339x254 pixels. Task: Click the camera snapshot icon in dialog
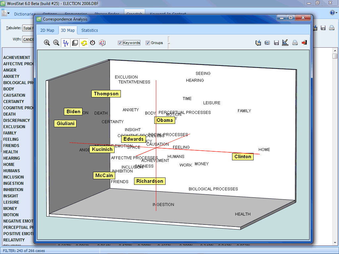(x=267, y=43)
